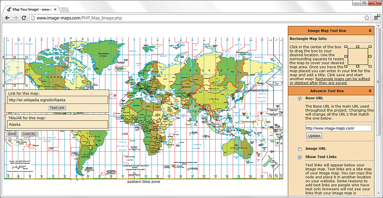
Task: Save the Alaska map rectangle
Action: [12, 134]
